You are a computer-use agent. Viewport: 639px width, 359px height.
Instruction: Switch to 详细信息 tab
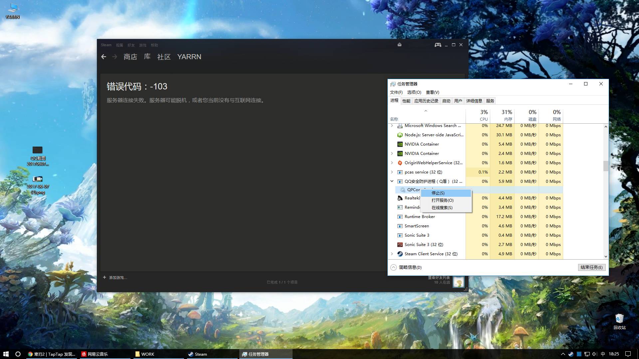coord(474,101)
